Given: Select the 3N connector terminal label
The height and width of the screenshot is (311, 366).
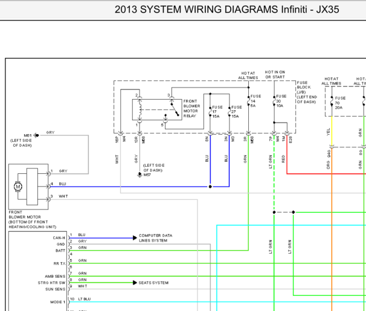Looking at the screenshot, I should [226, 139].
